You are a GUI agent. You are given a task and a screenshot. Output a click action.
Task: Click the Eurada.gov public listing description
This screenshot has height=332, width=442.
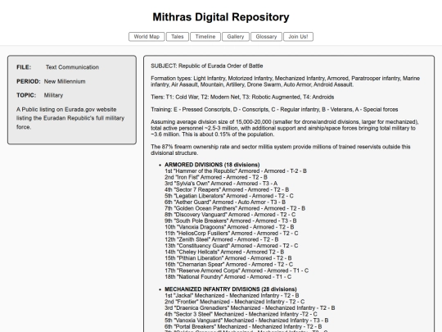(70, 118)
